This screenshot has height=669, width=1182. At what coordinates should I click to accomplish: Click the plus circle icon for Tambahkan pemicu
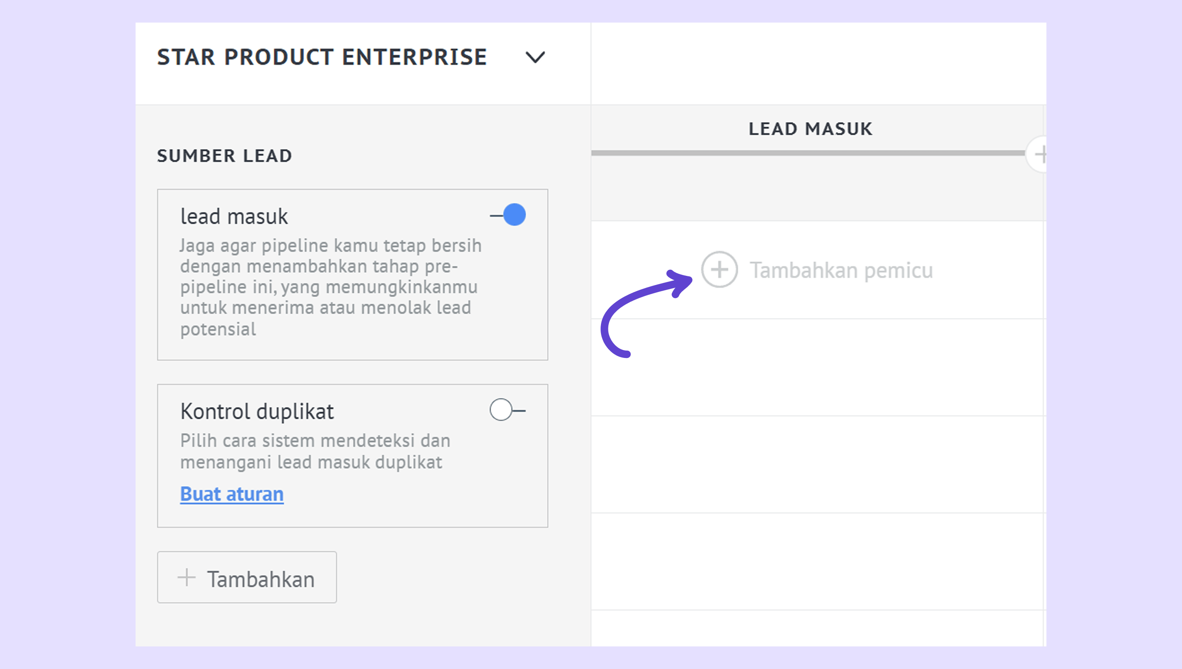[x=719, y=270]
